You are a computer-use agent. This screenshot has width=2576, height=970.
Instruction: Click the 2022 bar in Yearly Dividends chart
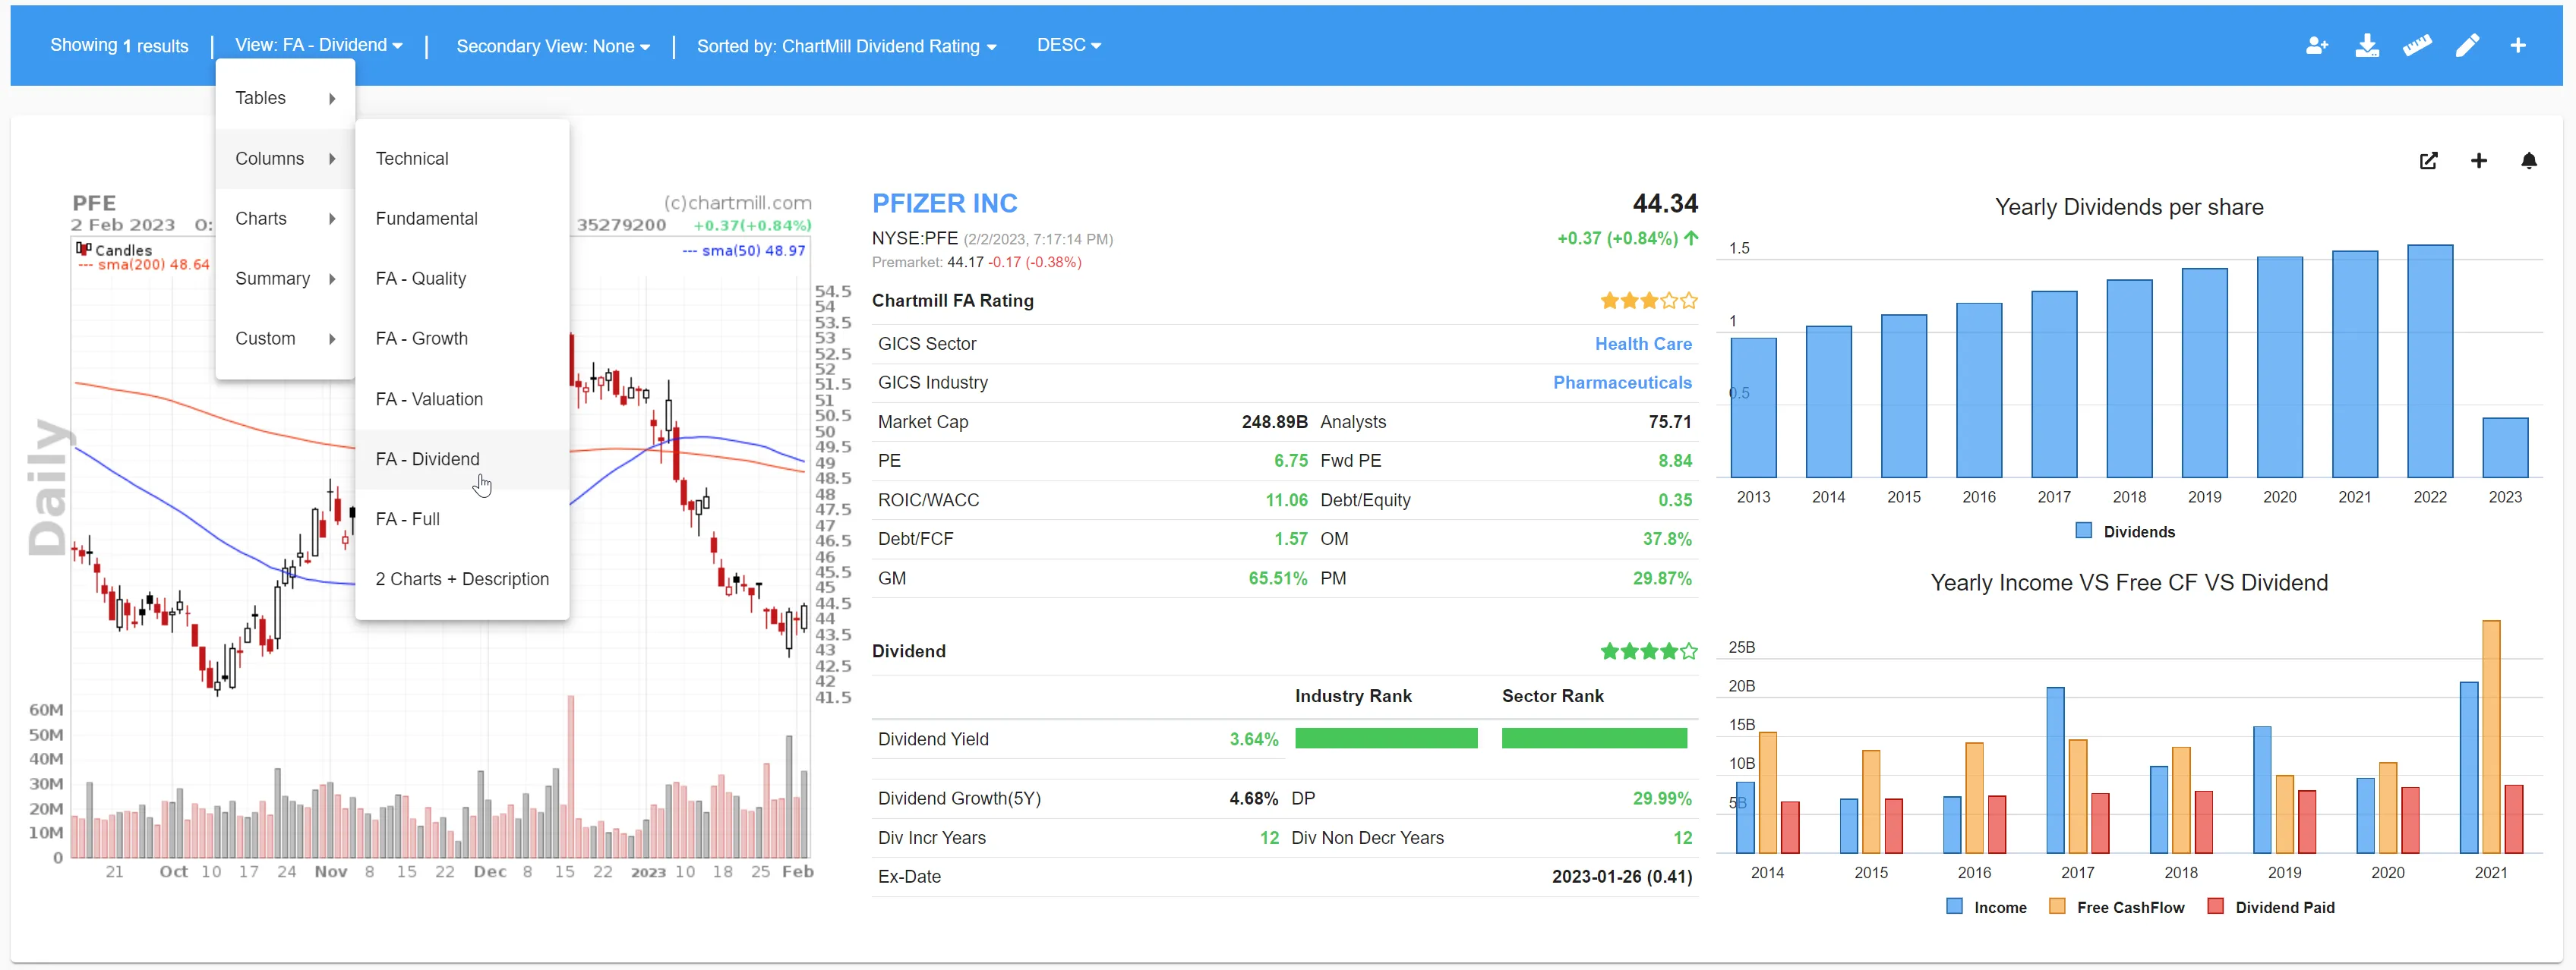pos(2430,361)
